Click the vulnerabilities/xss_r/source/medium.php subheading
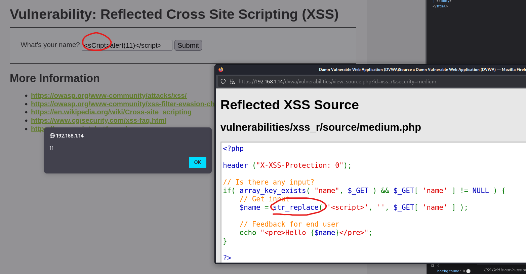Screen dimensions: 526x274 point(321,127)
